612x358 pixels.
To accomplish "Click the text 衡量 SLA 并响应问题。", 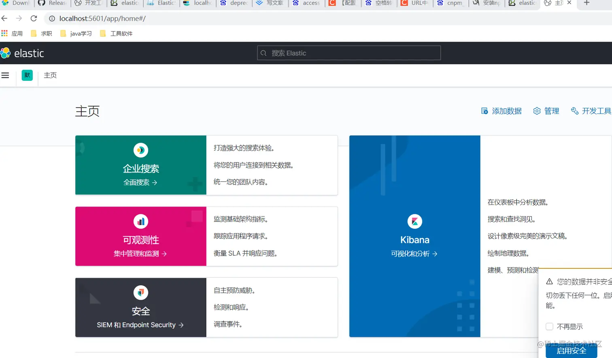I will click(245, 253).
